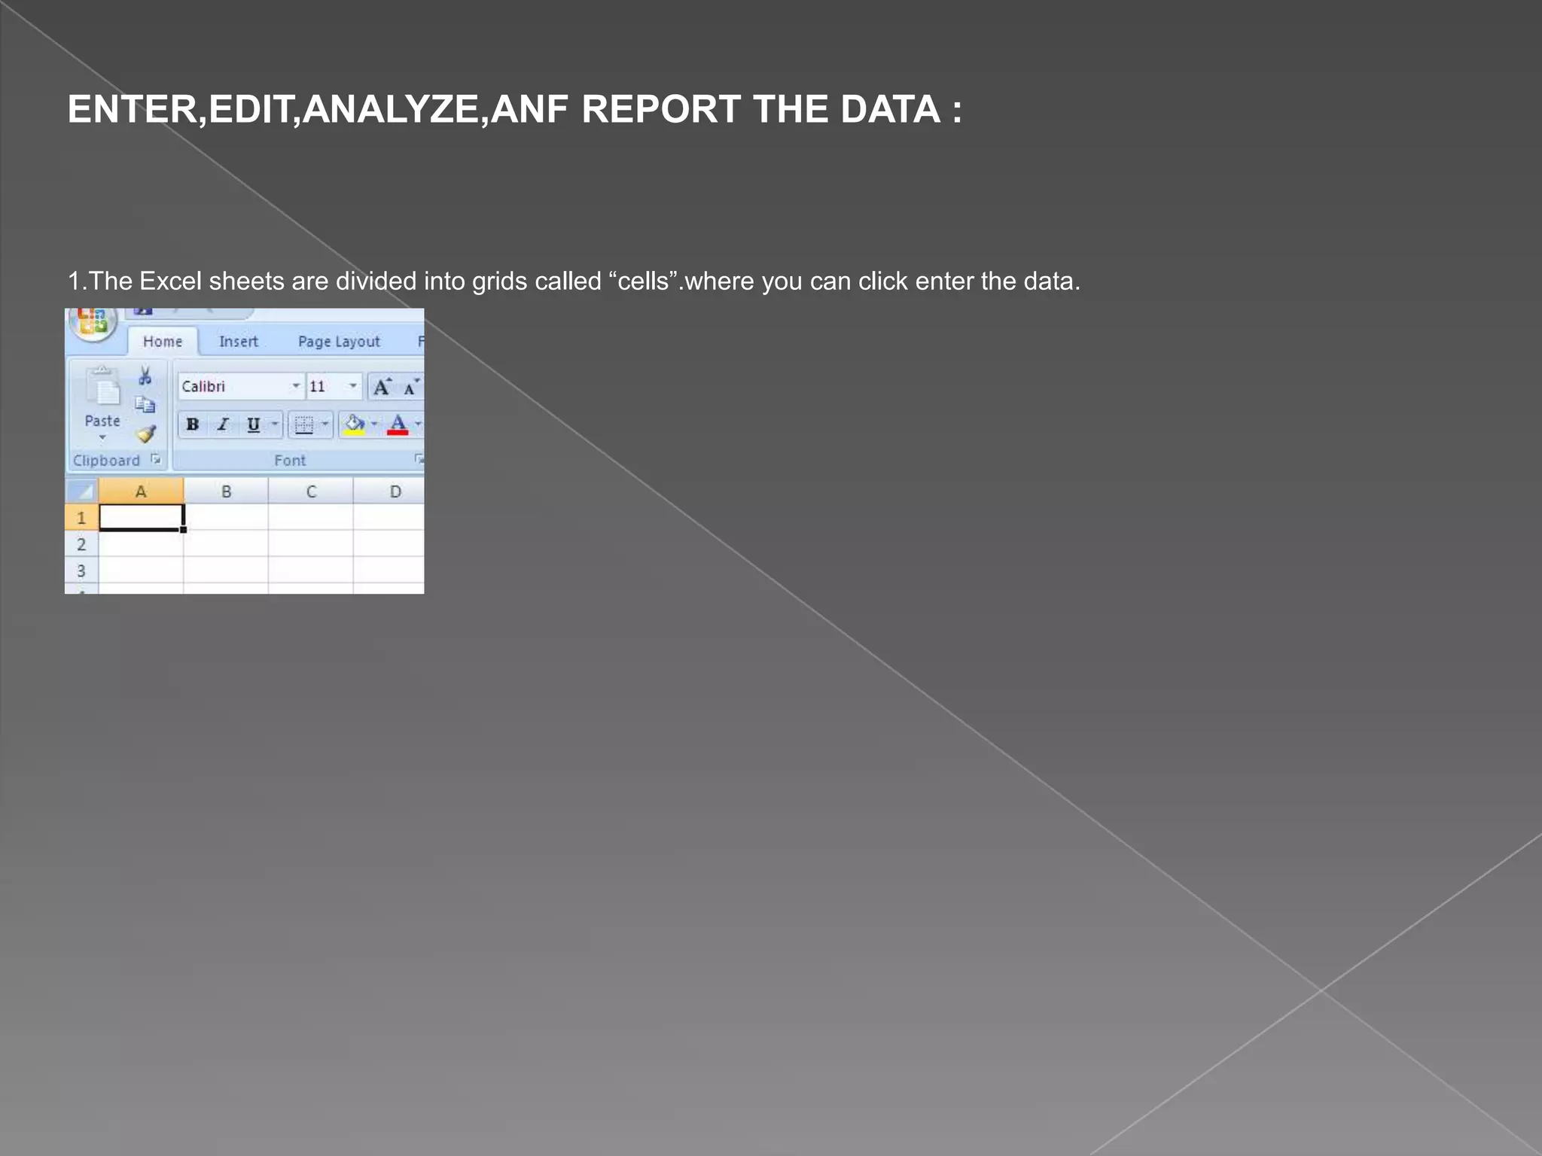Click the active cell A1
This screenshot has height=1156, width=1542.
pos(141,518)
